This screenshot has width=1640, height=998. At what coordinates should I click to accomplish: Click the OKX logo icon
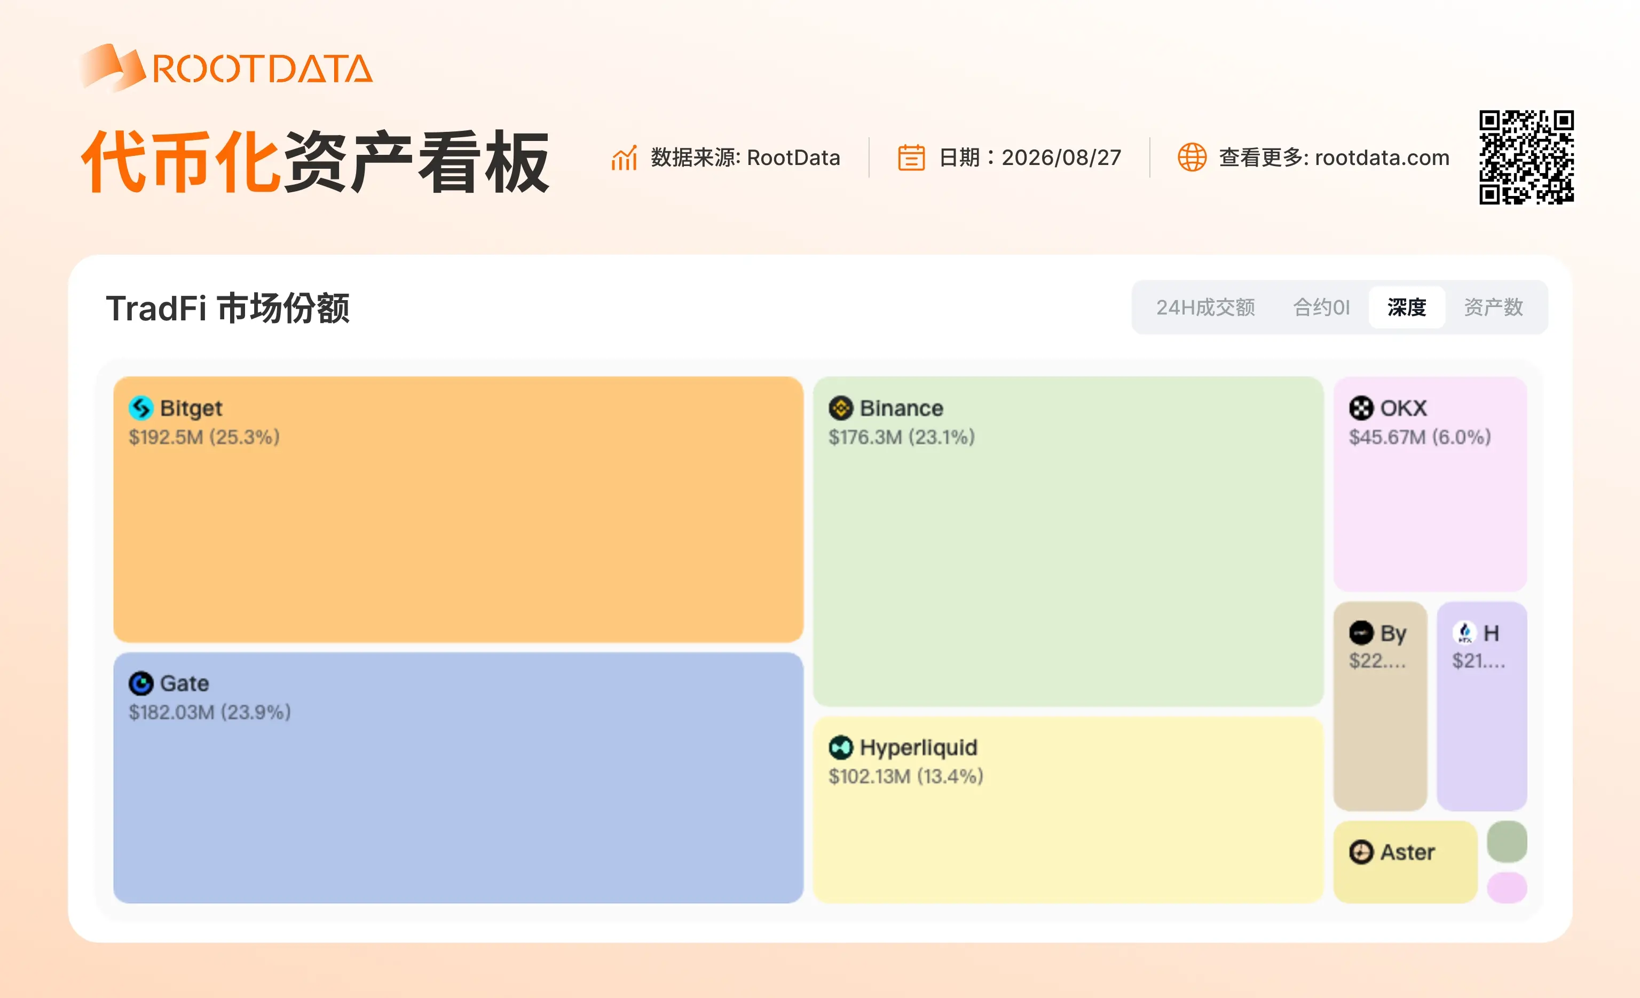tap(1361, 407)
